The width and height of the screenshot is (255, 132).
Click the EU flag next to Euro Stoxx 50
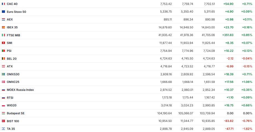(x=3, y=12)
